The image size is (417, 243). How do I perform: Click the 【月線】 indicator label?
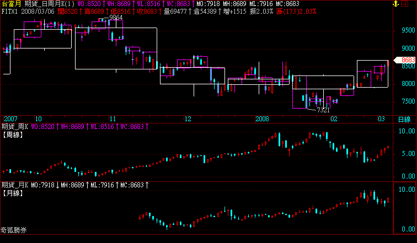pos(13,193)
